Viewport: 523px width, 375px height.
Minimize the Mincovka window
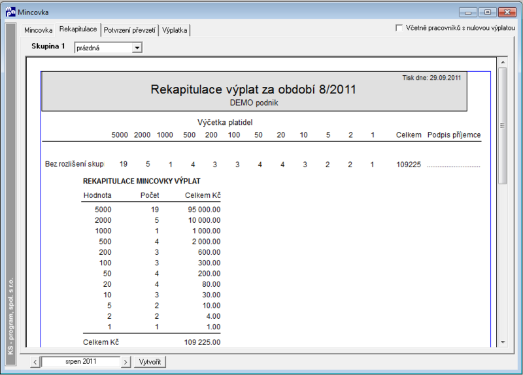coord(468,12)
